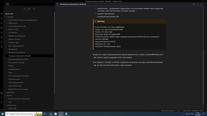Create a new note with the file icon

[x=25, y=9]
